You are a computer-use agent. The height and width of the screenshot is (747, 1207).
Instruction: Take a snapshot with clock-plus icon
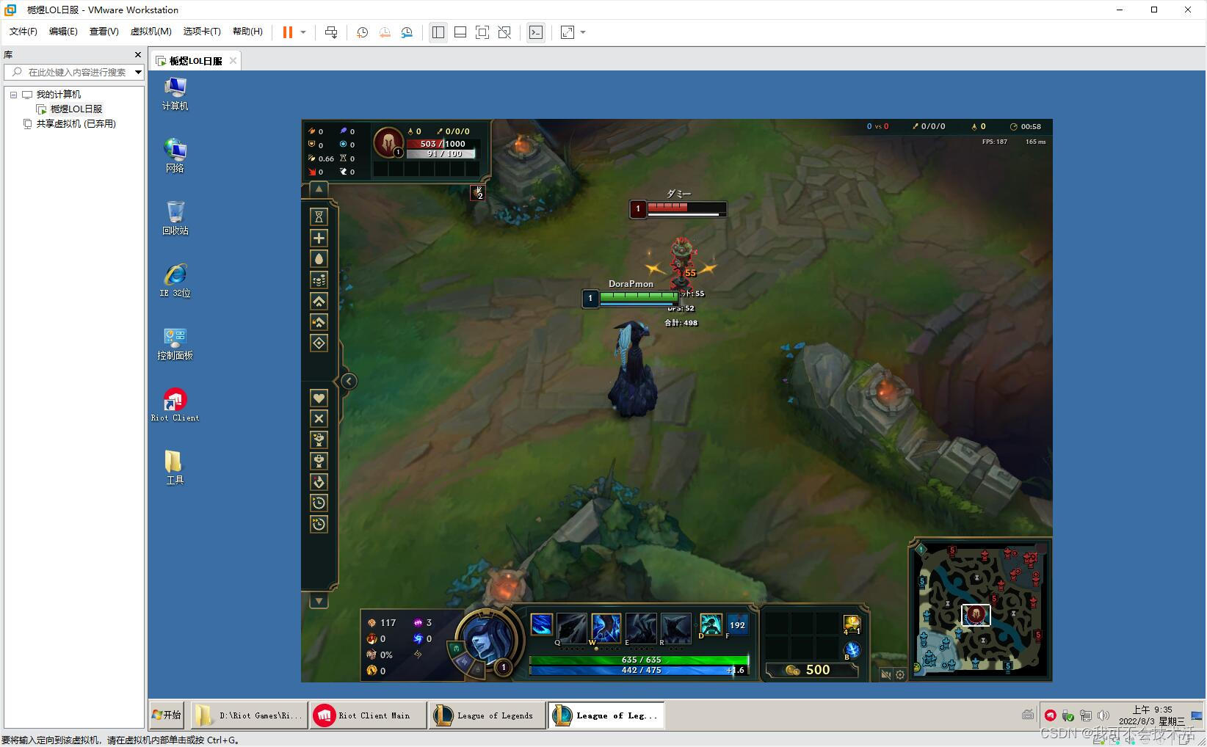point(362,32)
